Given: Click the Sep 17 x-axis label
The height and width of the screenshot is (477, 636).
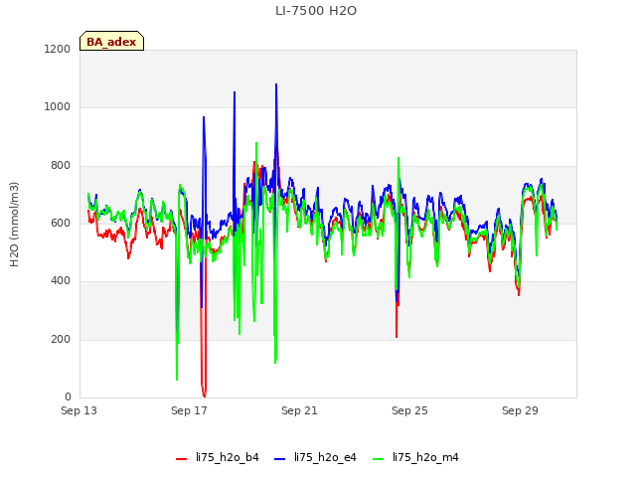Looking at the screenshot, I should [189, 410].
